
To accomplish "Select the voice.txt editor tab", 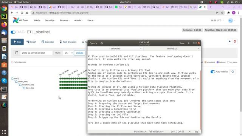I will pos(115,49).
